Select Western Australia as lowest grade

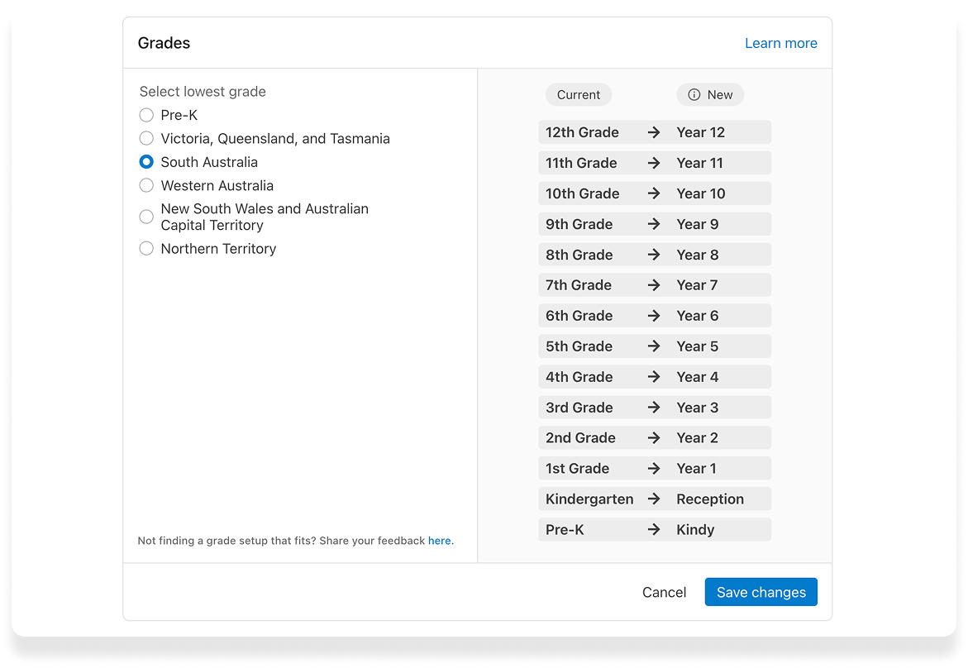coord(146,185)
